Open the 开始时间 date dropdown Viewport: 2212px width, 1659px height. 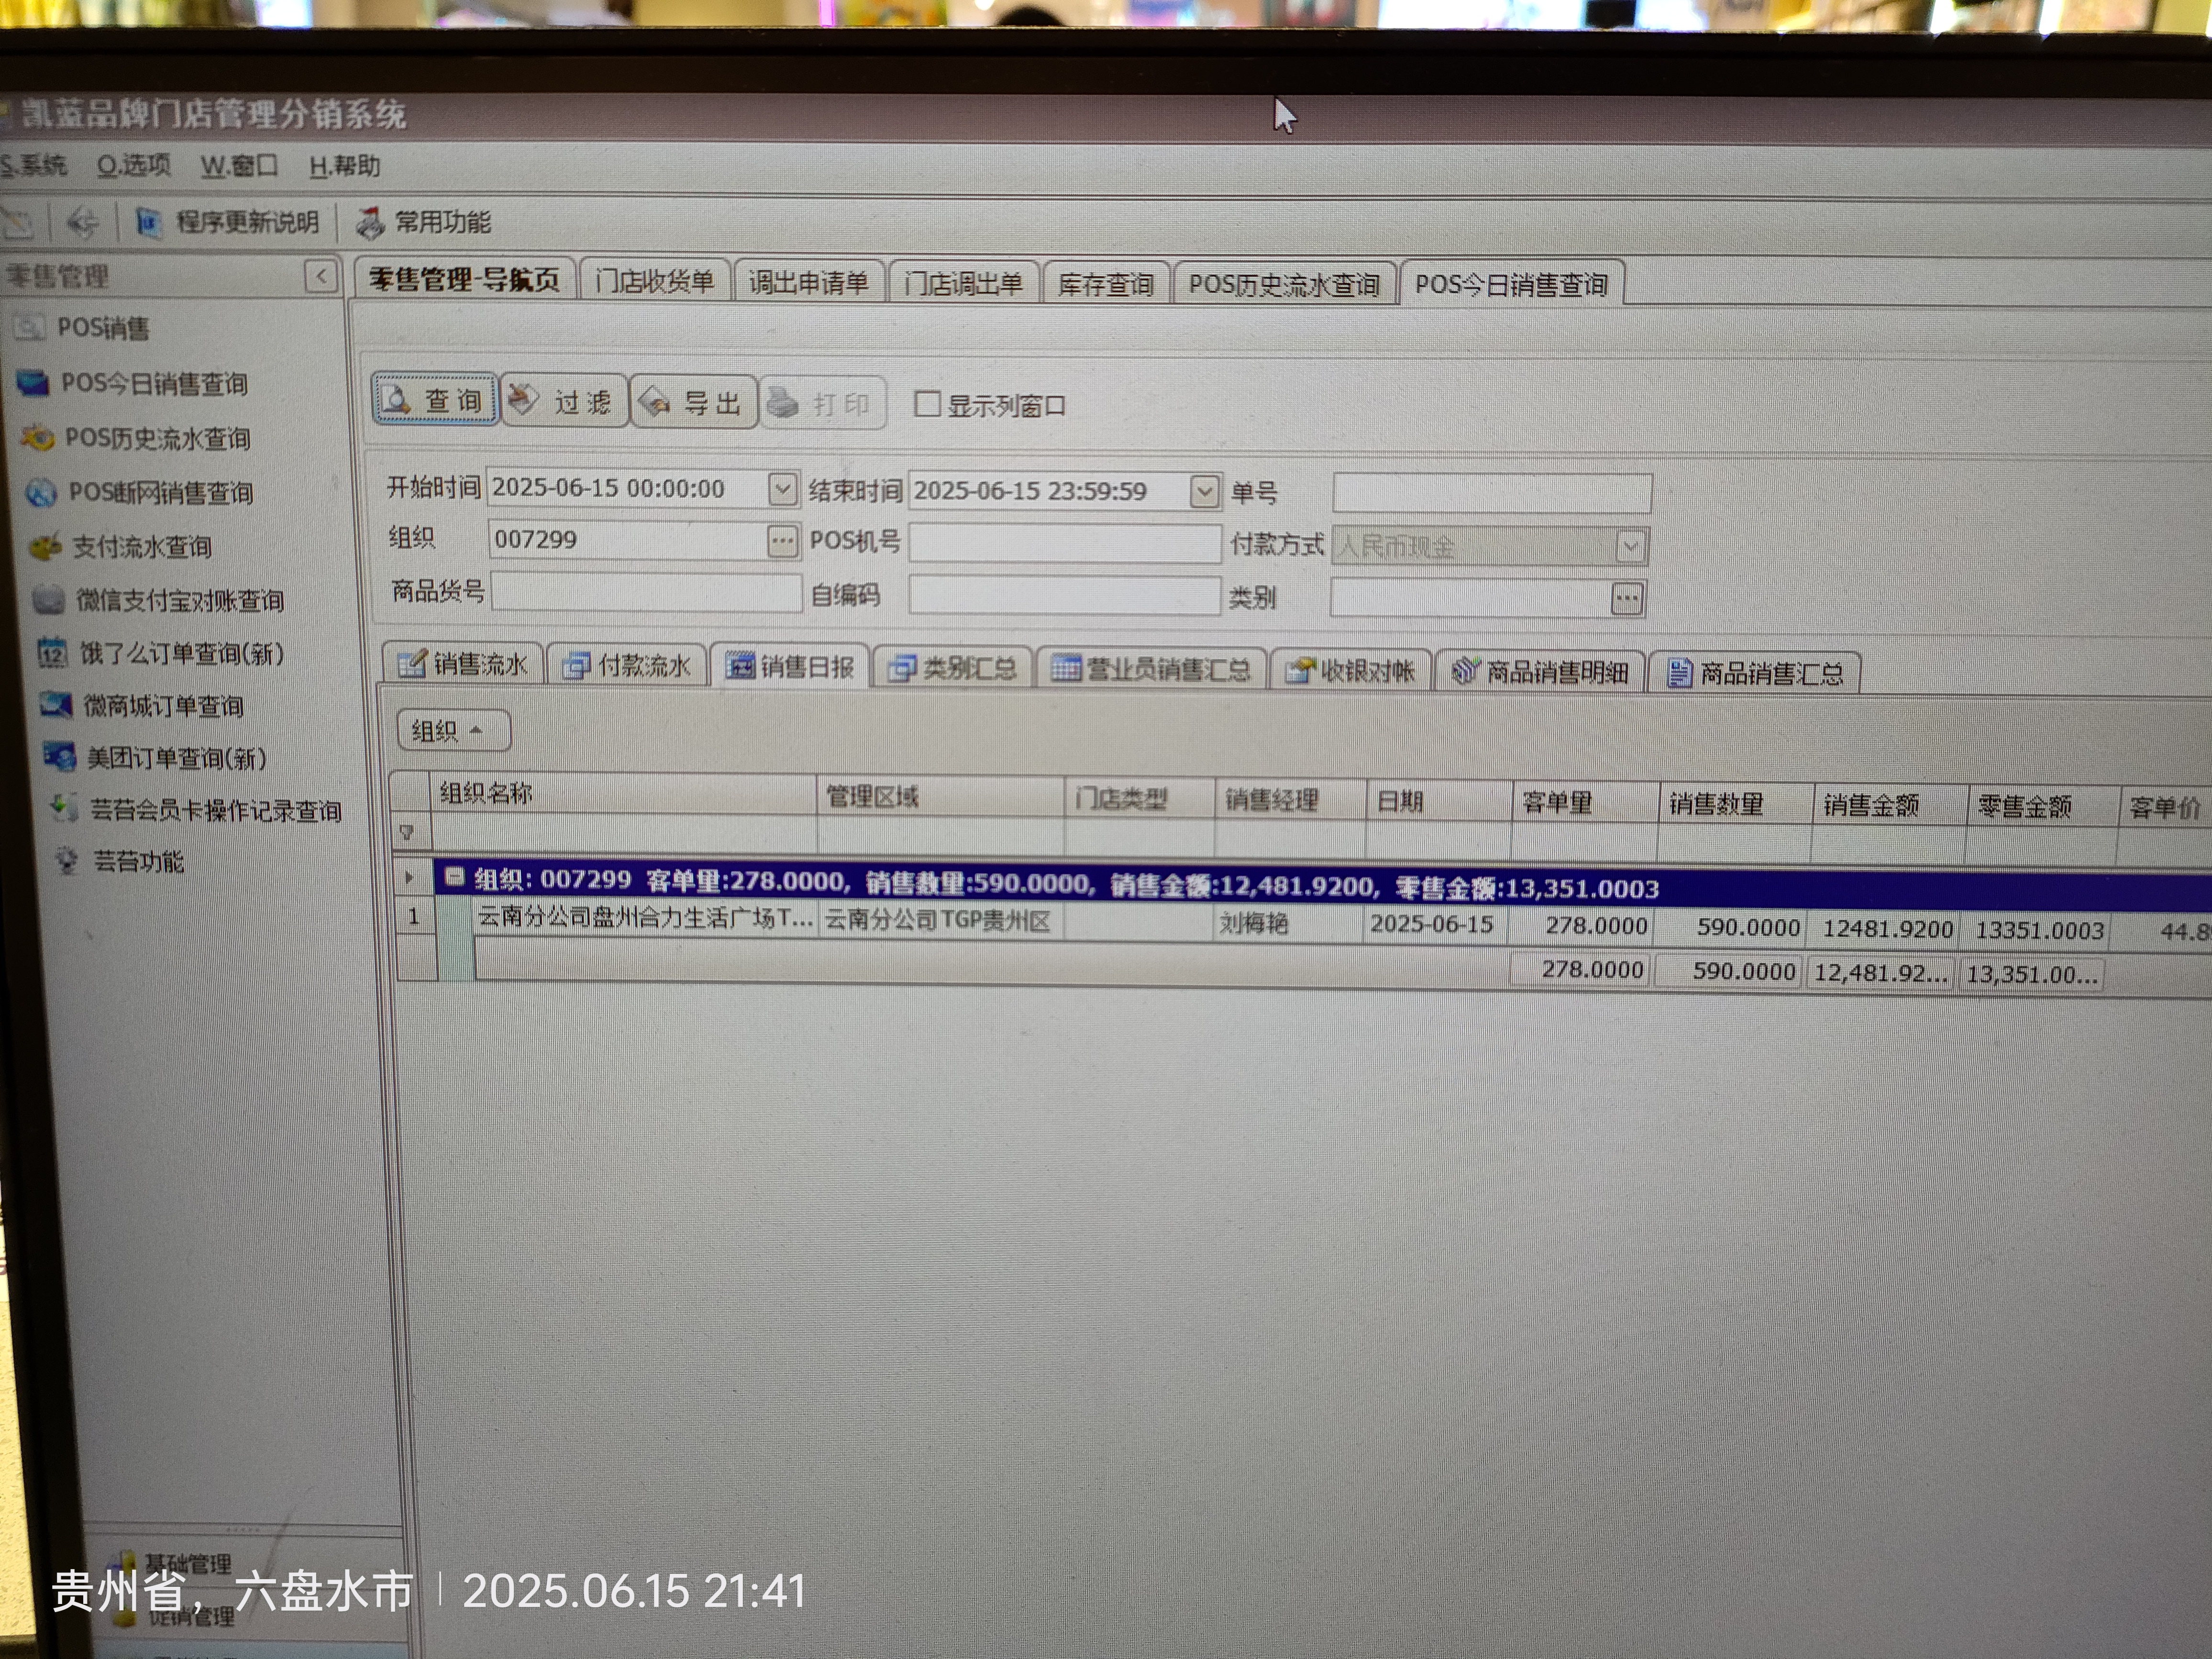pyautogui.click(x=782, y=489)
